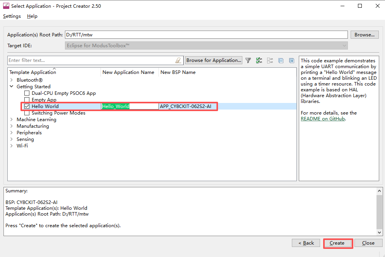
Task: Click Browse for Application... button
Action: pos(214,60)
